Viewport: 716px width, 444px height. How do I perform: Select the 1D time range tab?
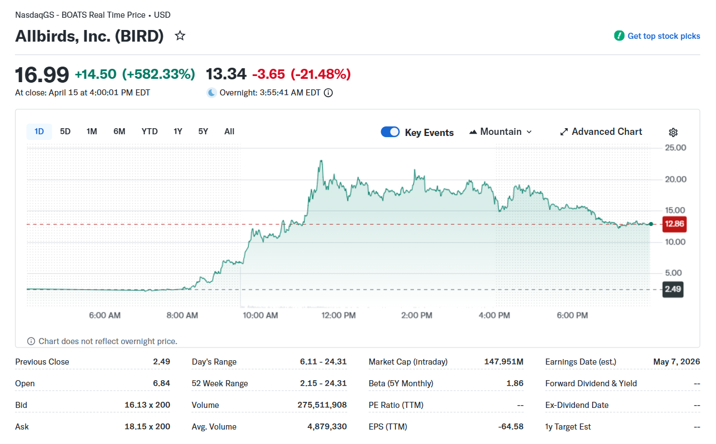[x=39, y=132]
